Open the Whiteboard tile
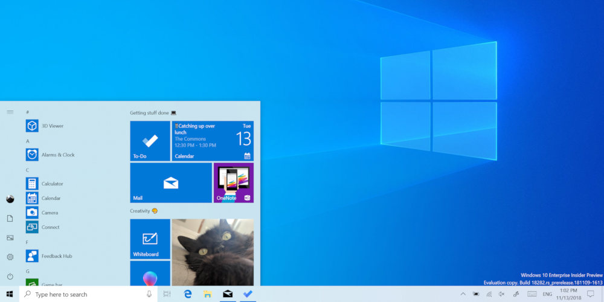The height and width of the screenshot is (302, 604). (x=150, y=239)
